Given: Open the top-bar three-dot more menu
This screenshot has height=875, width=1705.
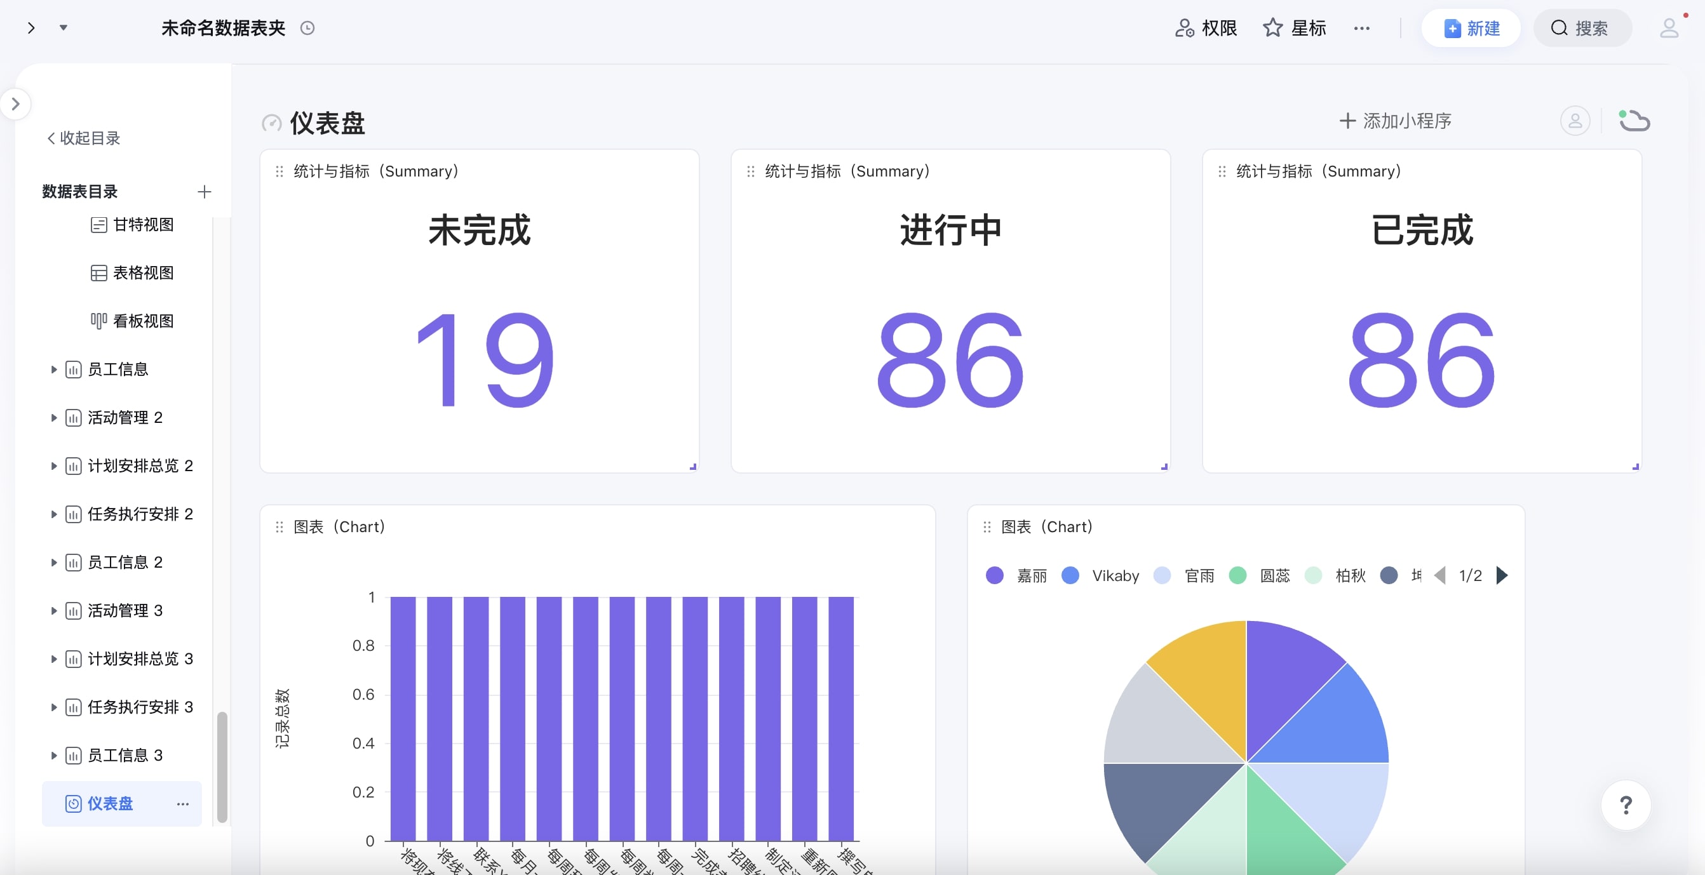Looking at the screenshot, I should (x=1361, y=28).
